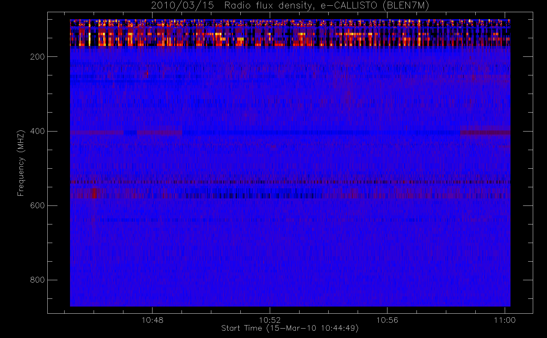
Task: Click the 200 frequency tick label
Action: tap(38, 57)
